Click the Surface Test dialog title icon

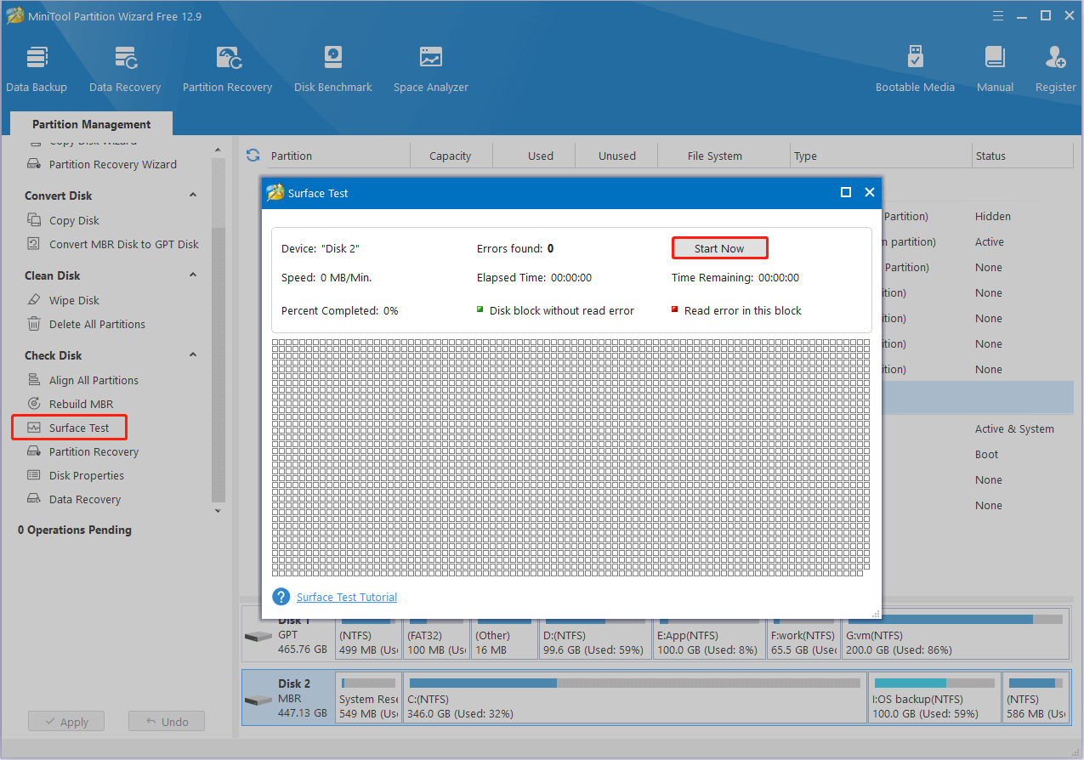275,193
